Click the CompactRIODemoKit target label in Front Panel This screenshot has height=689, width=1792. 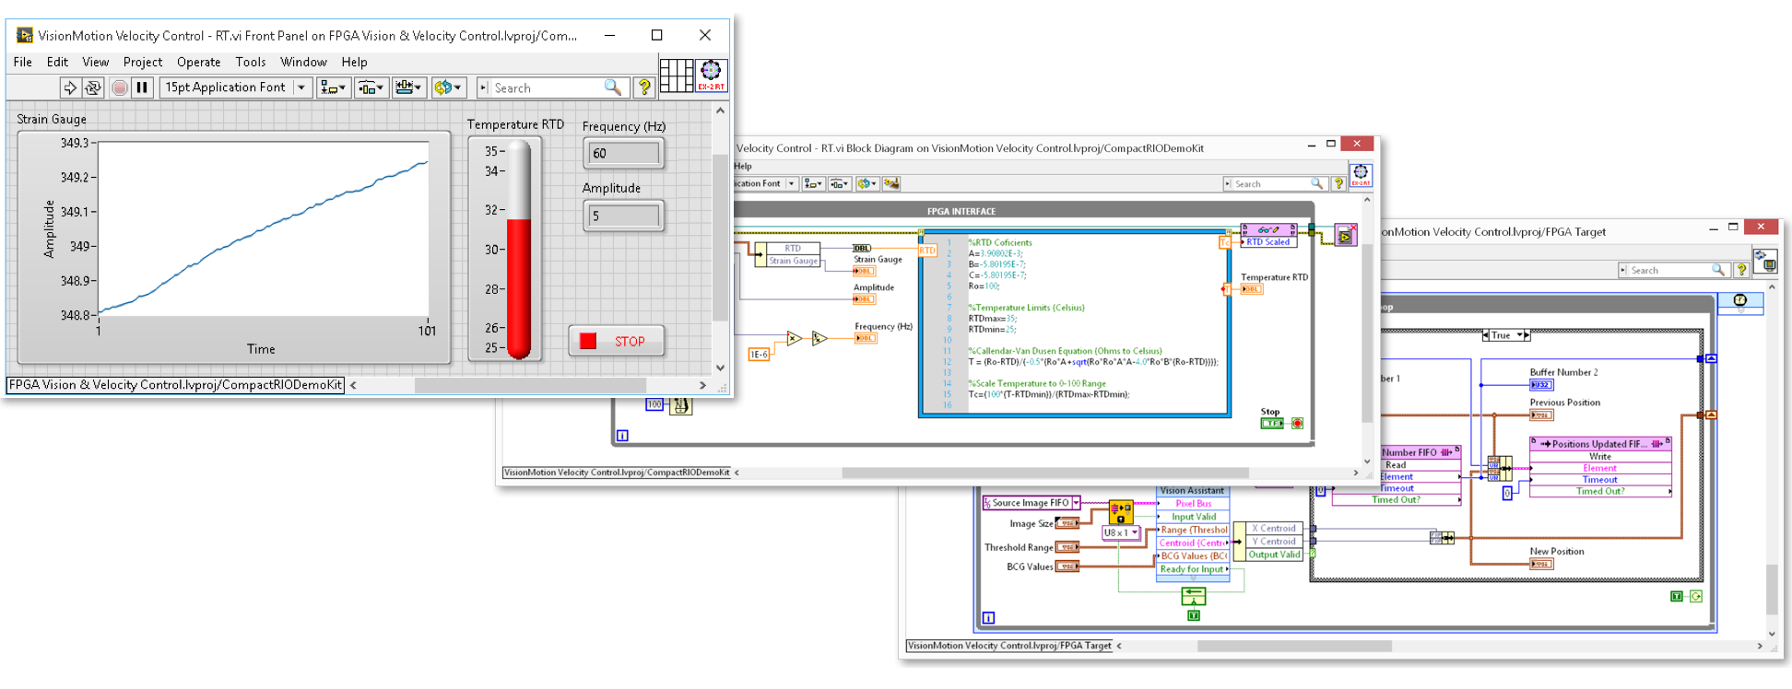176,385
